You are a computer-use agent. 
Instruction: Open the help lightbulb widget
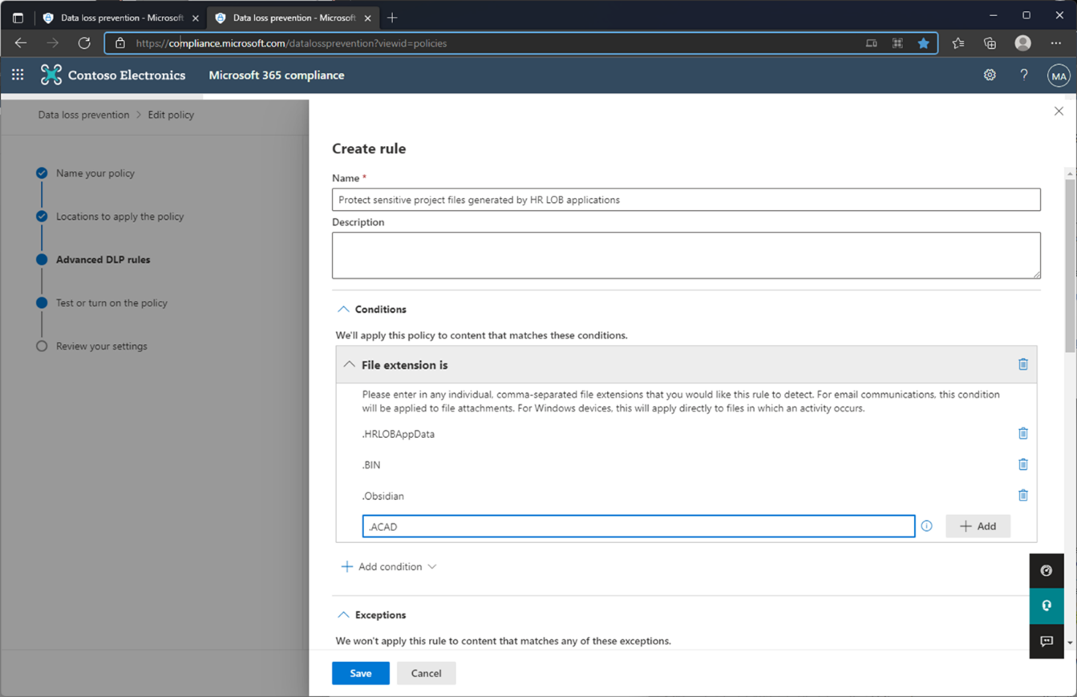click(x=1046, y=606)
